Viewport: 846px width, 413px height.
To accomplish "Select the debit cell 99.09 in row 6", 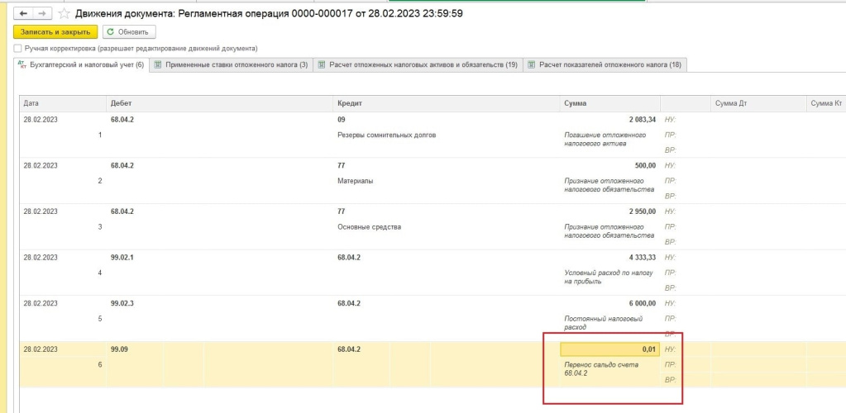I will tap(122, 349).
